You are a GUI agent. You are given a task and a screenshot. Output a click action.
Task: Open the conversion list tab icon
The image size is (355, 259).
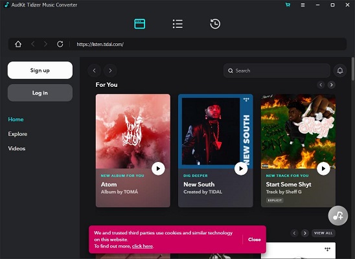pos(177,24)
